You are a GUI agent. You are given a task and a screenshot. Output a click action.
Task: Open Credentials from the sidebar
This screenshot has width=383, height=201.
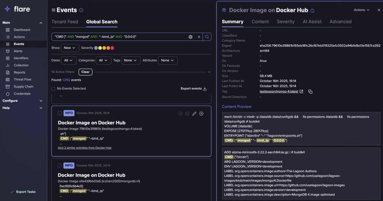tap(22, 94)
